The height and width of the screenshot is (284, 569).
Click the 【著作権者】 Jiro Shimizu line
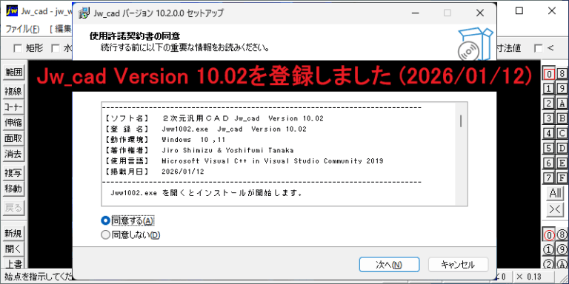click(199, 150)
